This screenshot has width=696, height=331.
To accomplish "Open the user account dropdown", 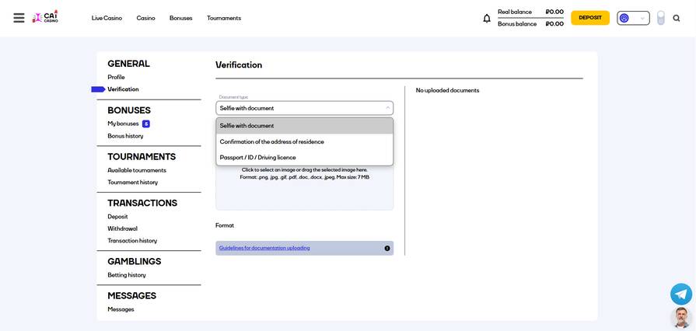I will pyautogui.click(x=633, y=18).
